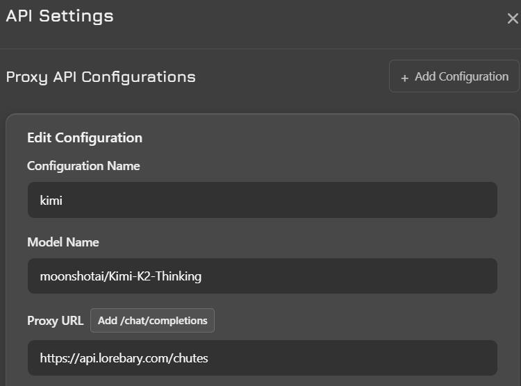Focus the Proxy URL input field
Screen dimensions: 521x386
(263, 358)
